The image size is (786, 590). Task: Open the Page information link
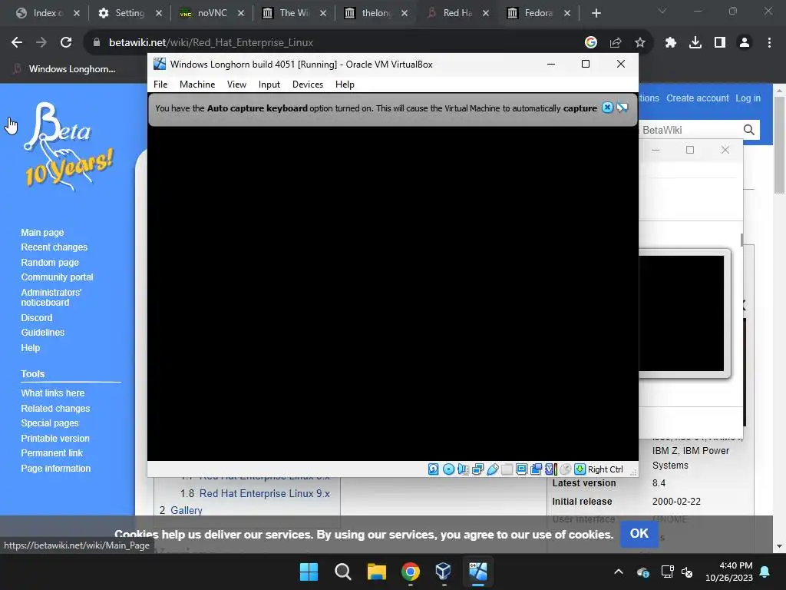click(55, 468)
